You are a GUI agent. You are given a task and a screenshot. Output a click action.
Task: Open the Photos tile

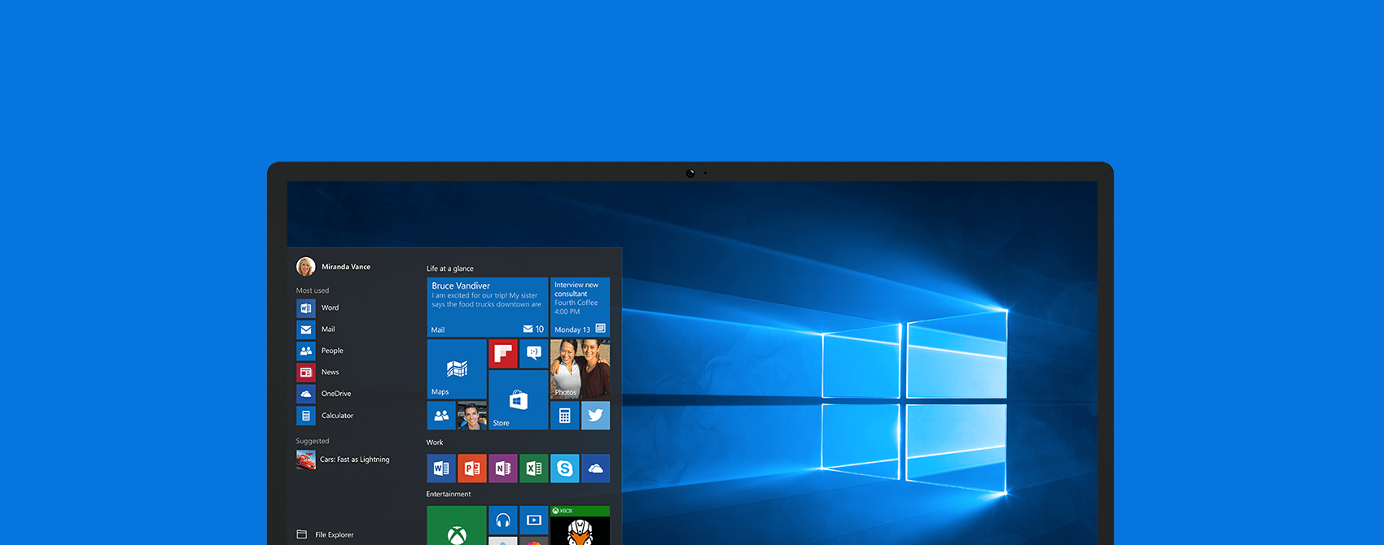click(580, 369)
